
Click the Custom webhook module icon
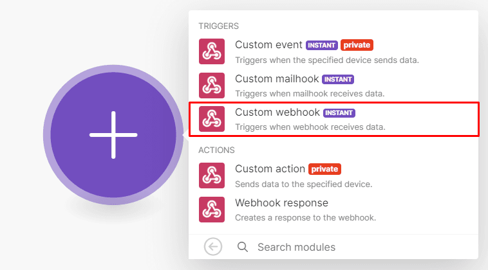tap(212, 119)
